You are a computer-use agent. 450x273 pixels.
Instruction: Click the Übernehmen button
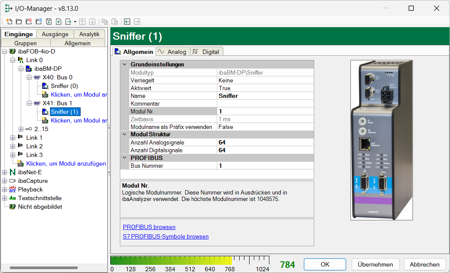click(375, 264)
